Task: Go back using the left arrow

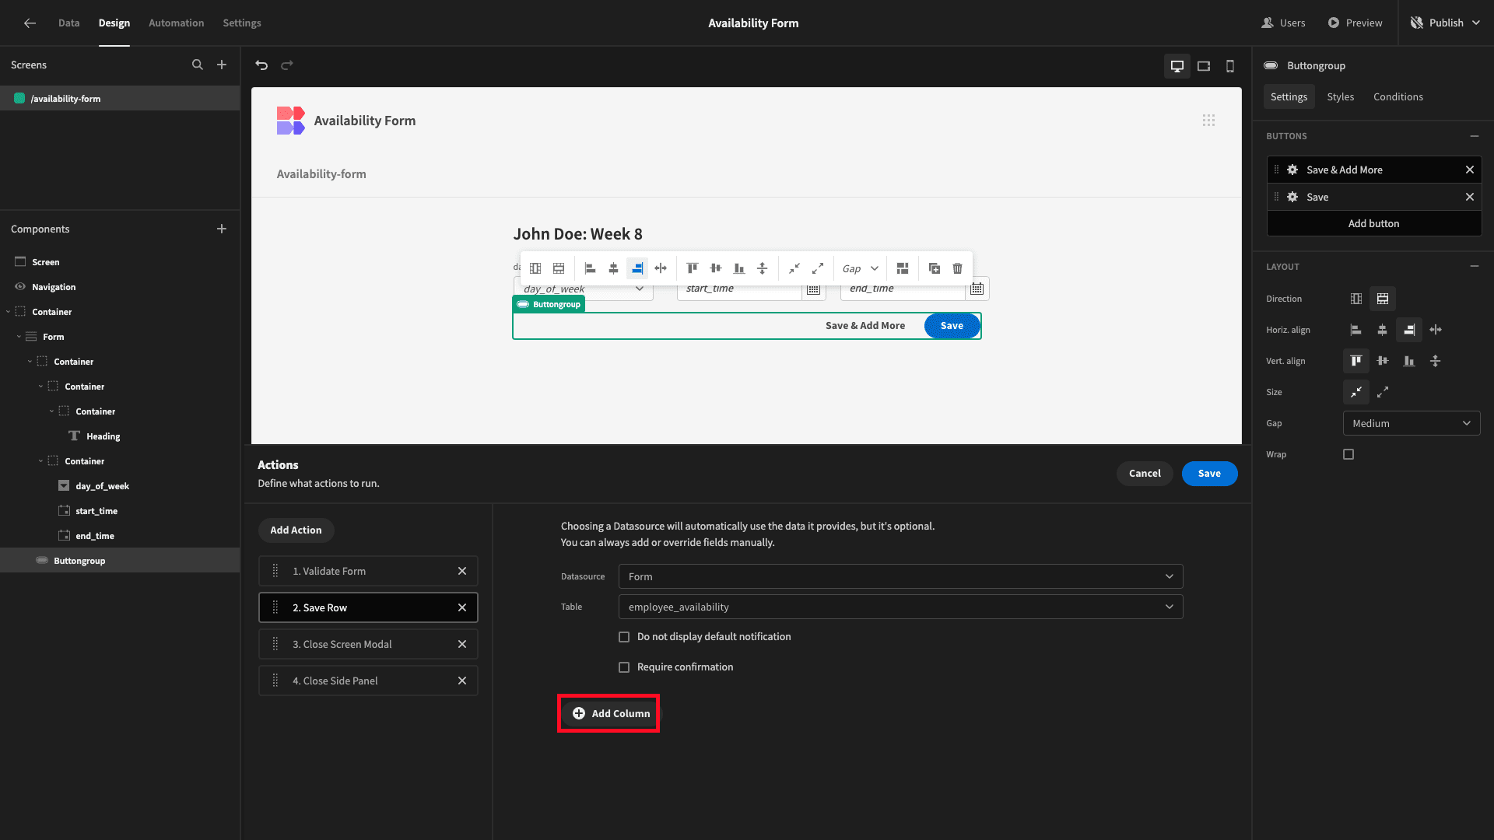Action: (30, 23)
